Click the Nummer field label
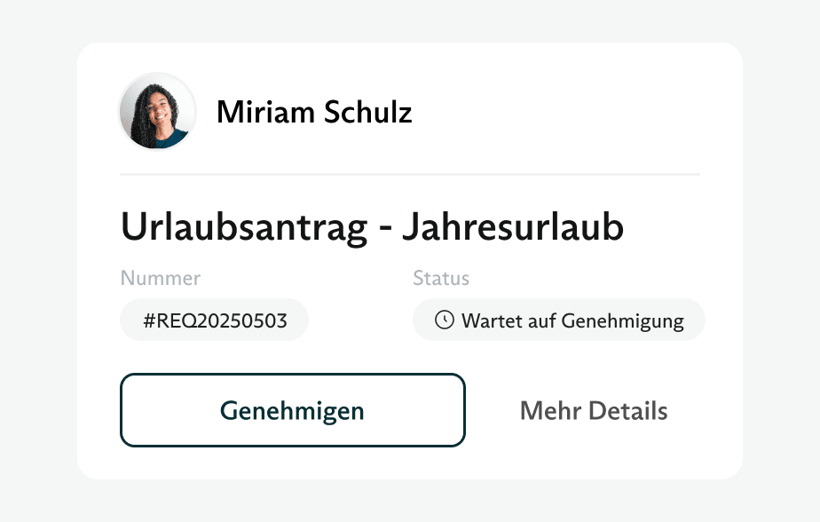This screenshot has height=522, width=820. 161,278
